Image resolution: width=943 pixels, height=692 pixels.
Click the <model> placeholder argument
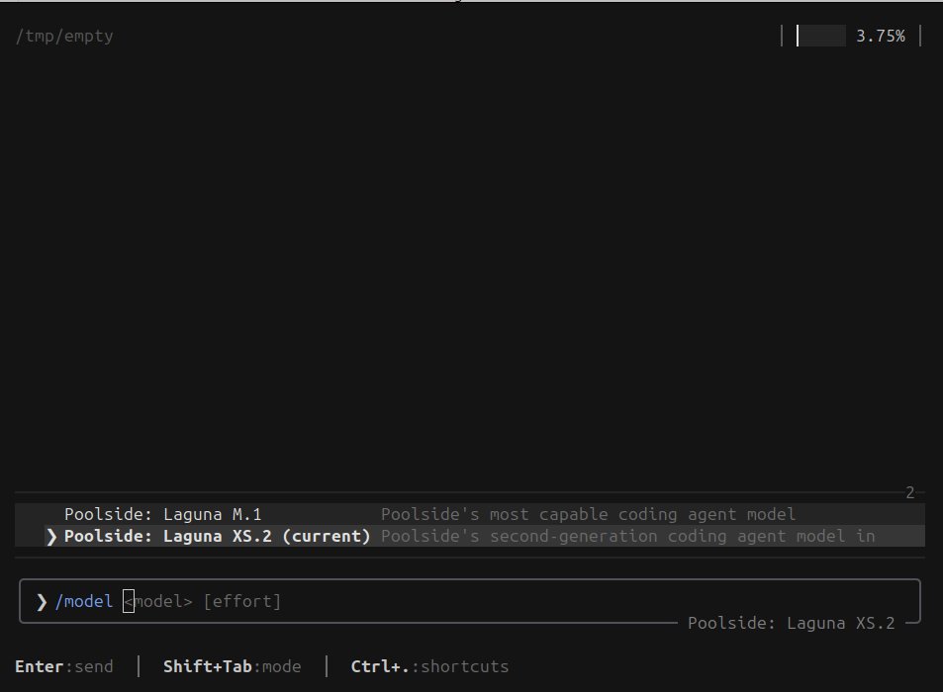[157, 601]
